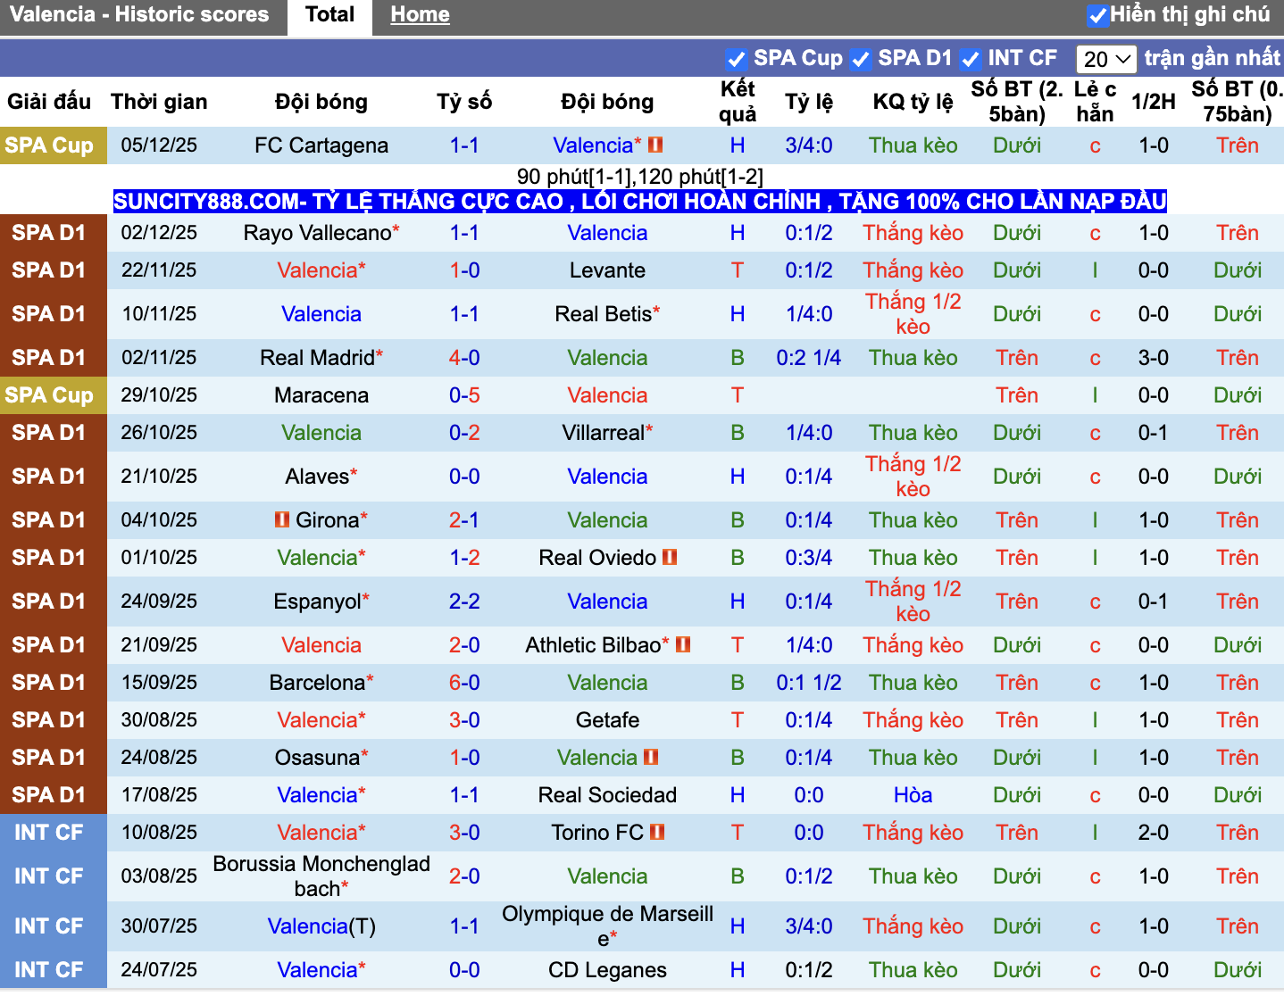
Task: Select the Tỷ lệ column header
Action: click(809, 102)
